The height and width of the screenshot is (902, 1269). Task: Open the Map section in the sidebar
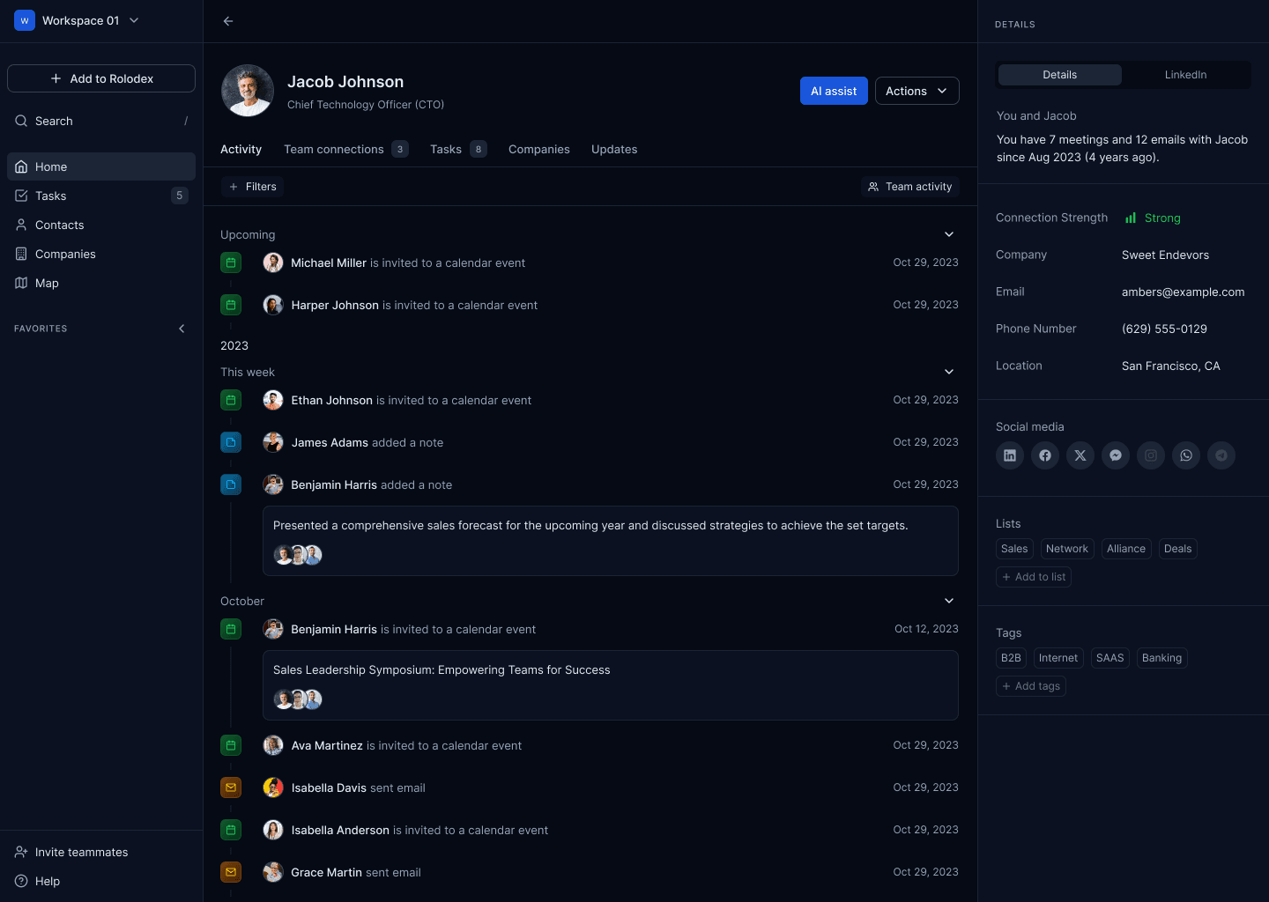pos(46,283)
